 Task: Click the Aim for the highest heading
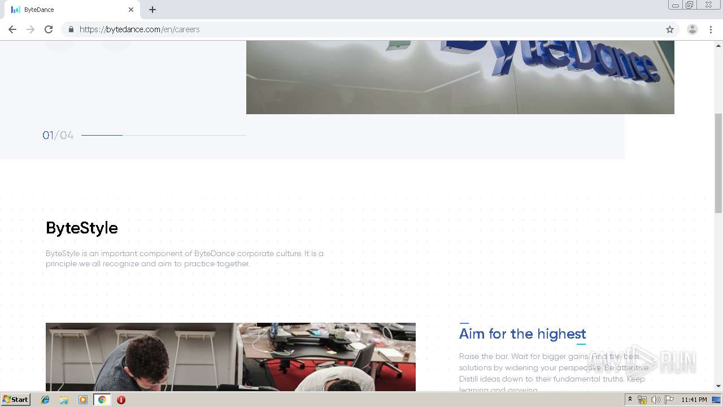tap(522, 334)
